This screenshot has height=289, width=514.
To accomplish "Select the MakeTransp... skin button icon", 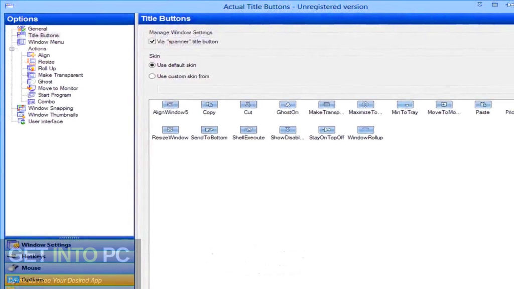I will [x=326, y=104].
